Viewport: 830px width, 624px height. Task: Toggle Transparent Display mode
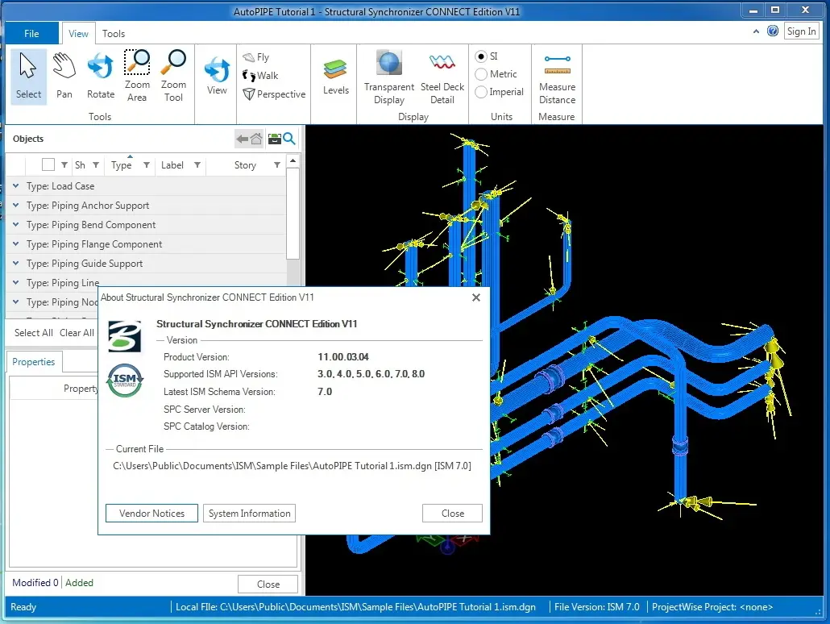click(x=389, y=77)
